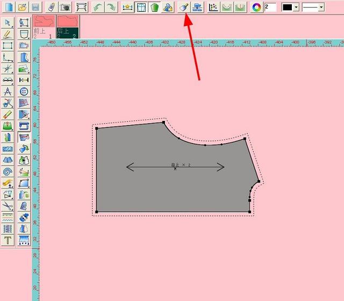Viewport: 344px width, 301px height.
Task: Select the T text tool
Action: tap(8, 240)
